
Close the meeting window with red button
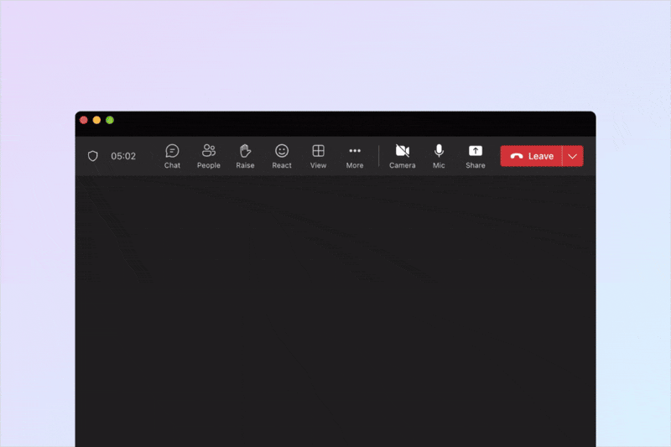(x=84, y=121)
